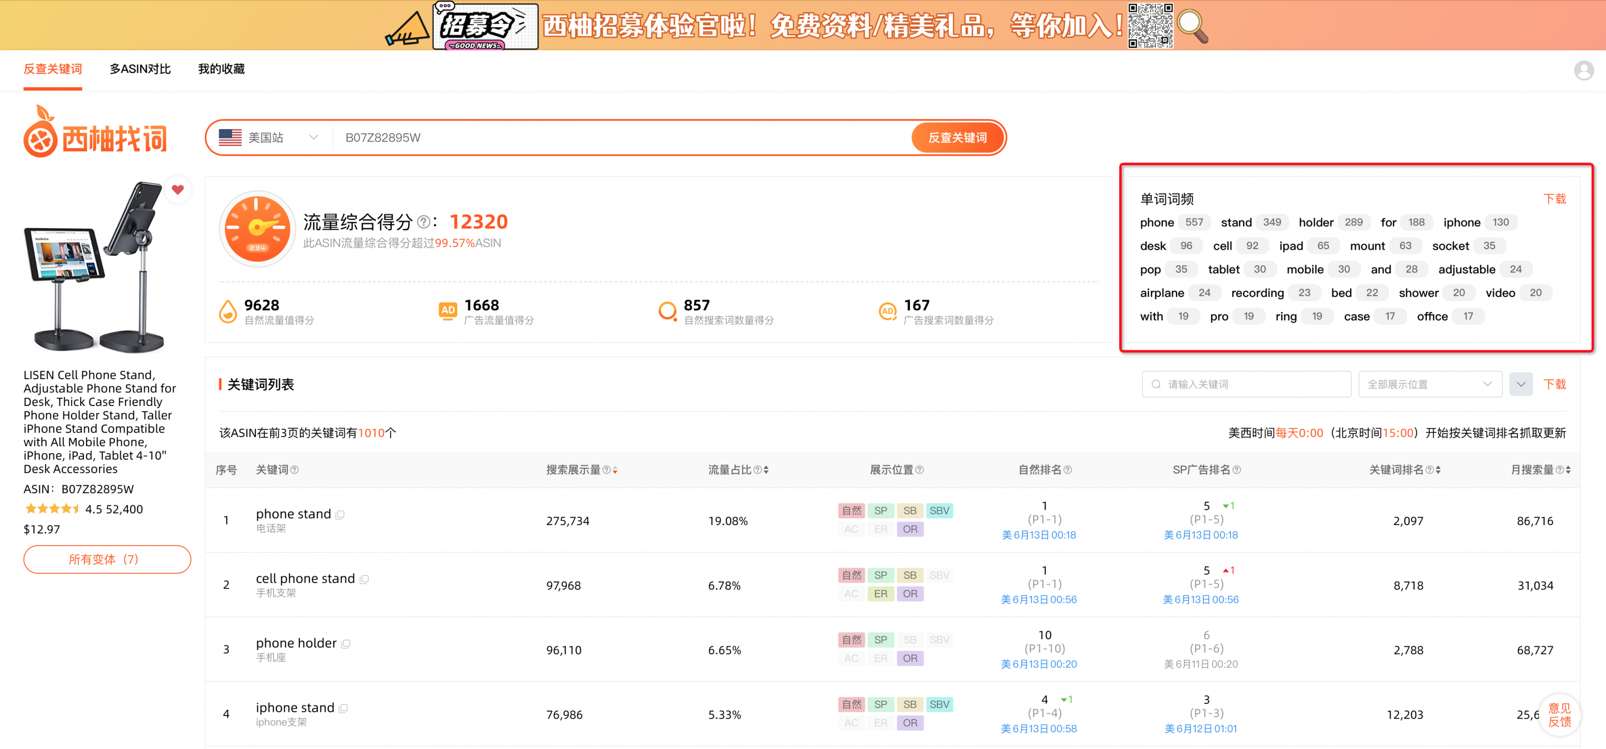This screenshot has height=749, width=1606.
Task: Click help icon beside SP广告排名 header
Action: (x=1236, y=469)
